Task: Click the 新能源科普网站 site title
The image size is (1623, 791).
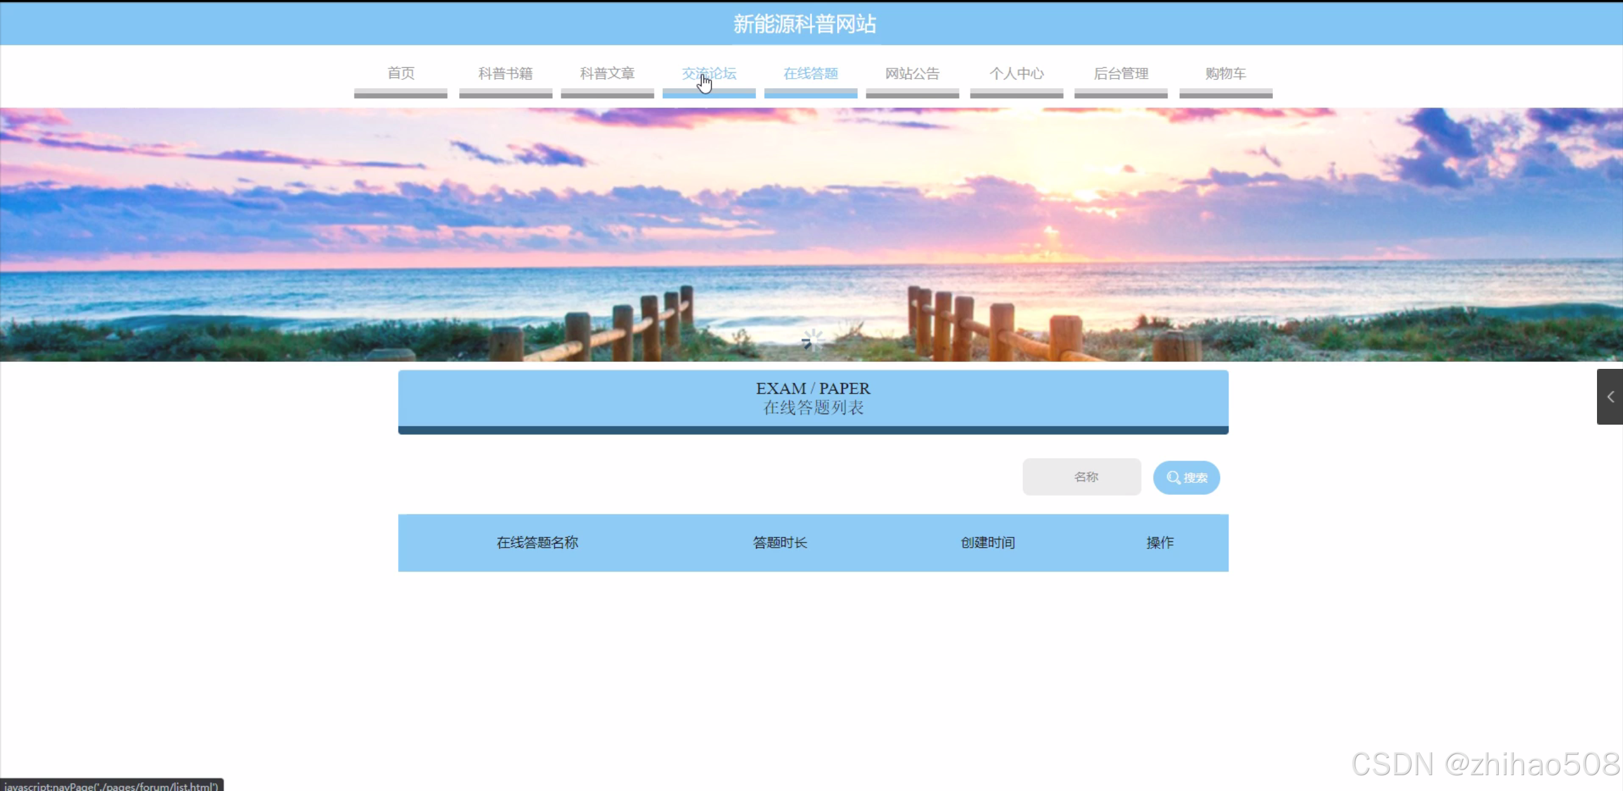Action: coord(804,24)
